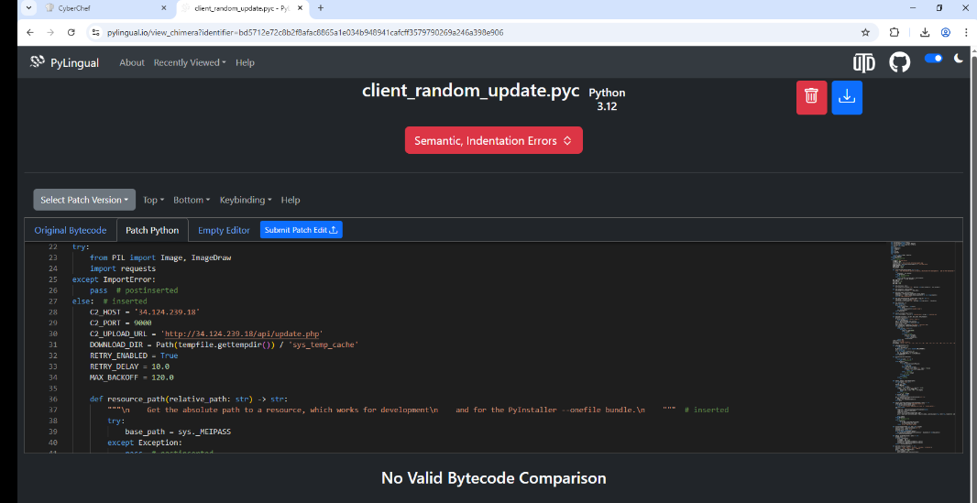The width and height of the screenshot is (977, 503).
Task: Open browser downloads icon
Action: tap(926, 32)
